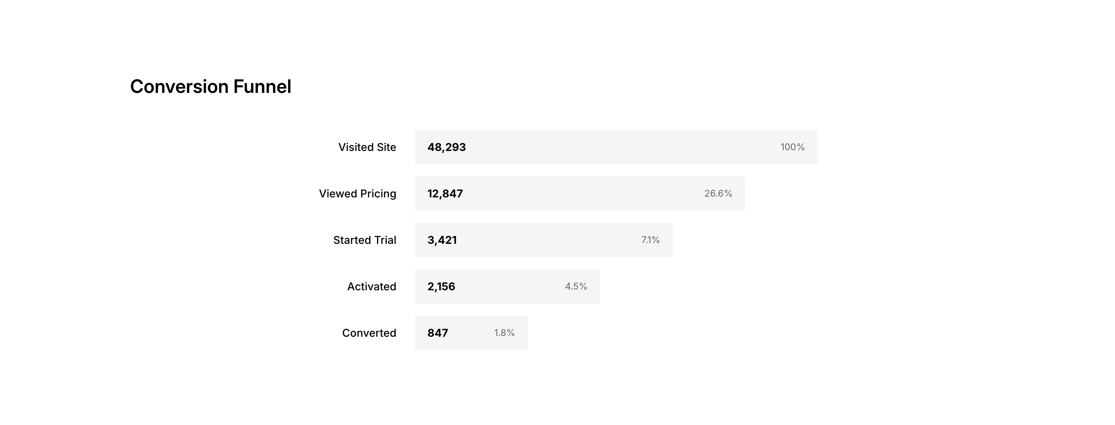The width and height of the screenshot is (1115, 425).
Task: Click the middle of the Activated bar
Action: [x=507, y=286]
